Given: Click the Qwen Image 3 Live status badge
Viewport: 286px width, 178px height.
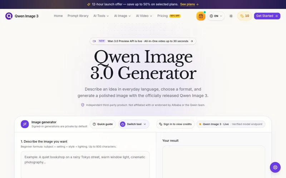Looking at the screenshot, I should coord(231,124).
